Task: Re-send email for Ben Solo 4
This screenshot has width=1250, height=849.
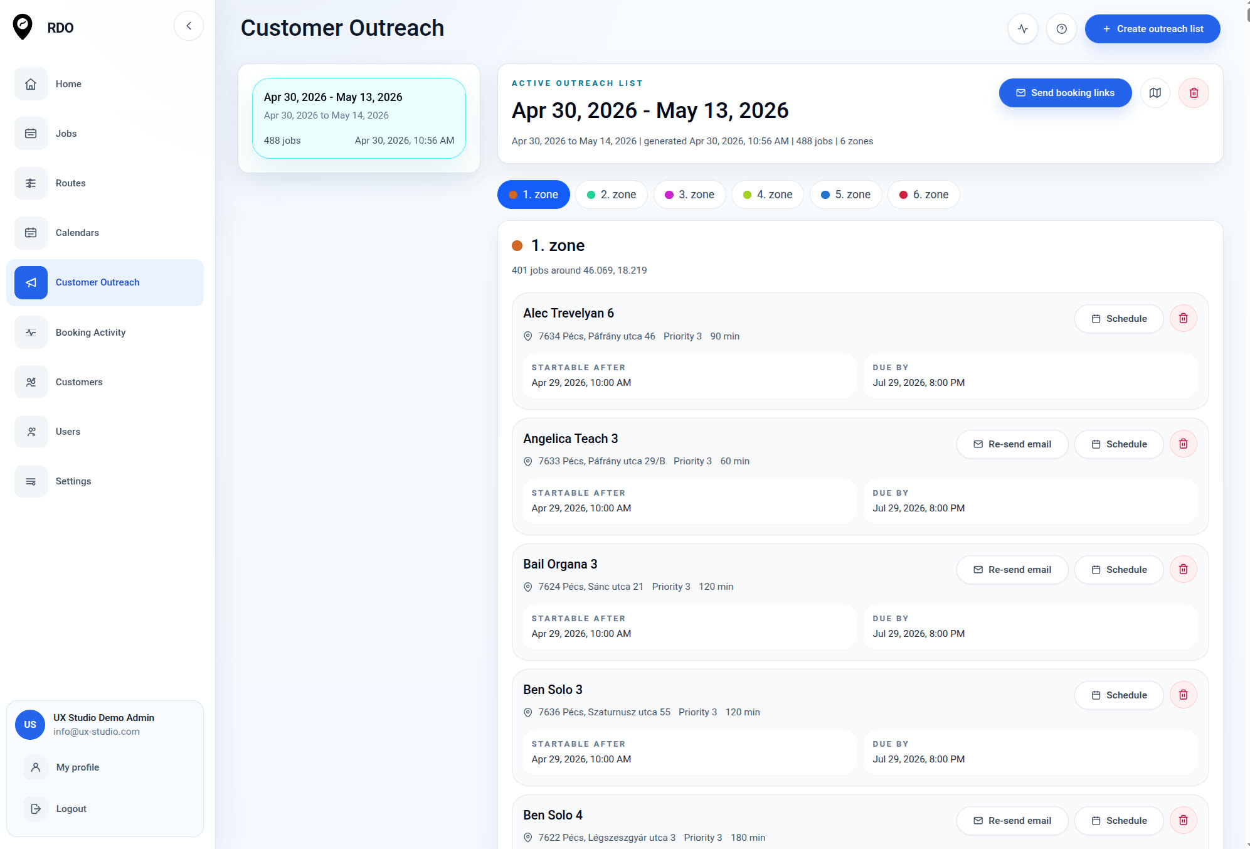Action: [x=1012, y=821]
